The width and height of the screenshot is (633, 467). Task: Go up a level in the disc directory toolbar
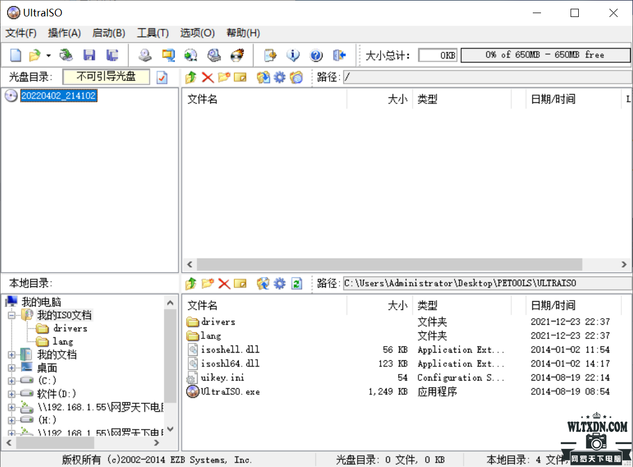tap(191, 77)
